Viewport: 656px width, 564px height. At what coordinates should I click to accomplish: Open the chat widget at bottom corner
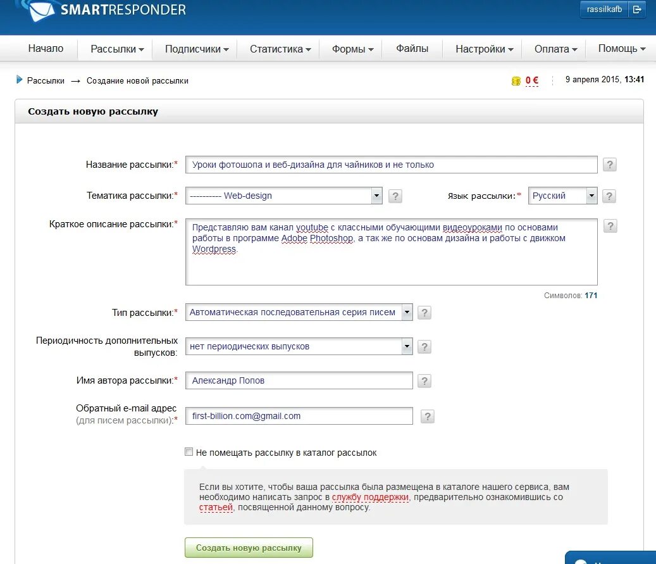click(x=611, y=558)
